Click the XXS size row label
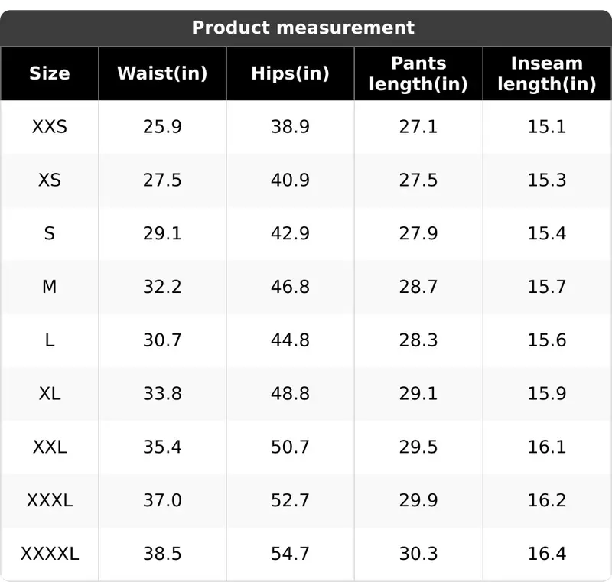 [50, 127]
